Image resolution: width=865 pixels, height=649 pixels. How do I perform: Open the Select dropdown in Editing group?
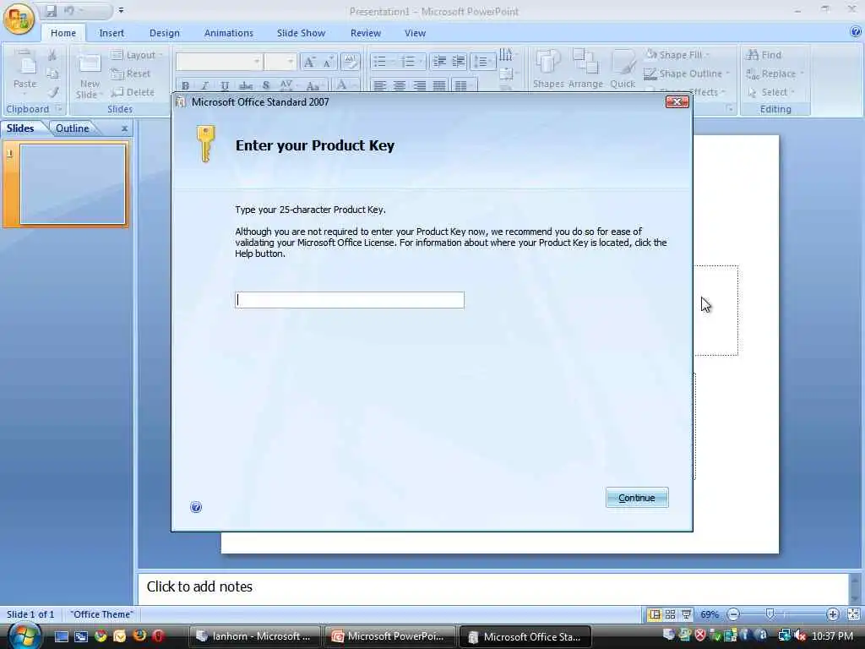point(770,92)
